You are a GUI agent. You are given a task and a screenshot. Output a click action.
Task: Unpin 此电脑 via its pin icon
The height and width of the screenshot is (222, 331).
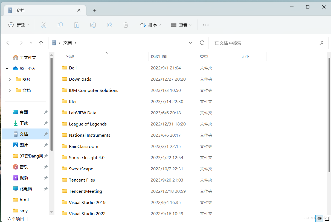pos(46,189)
